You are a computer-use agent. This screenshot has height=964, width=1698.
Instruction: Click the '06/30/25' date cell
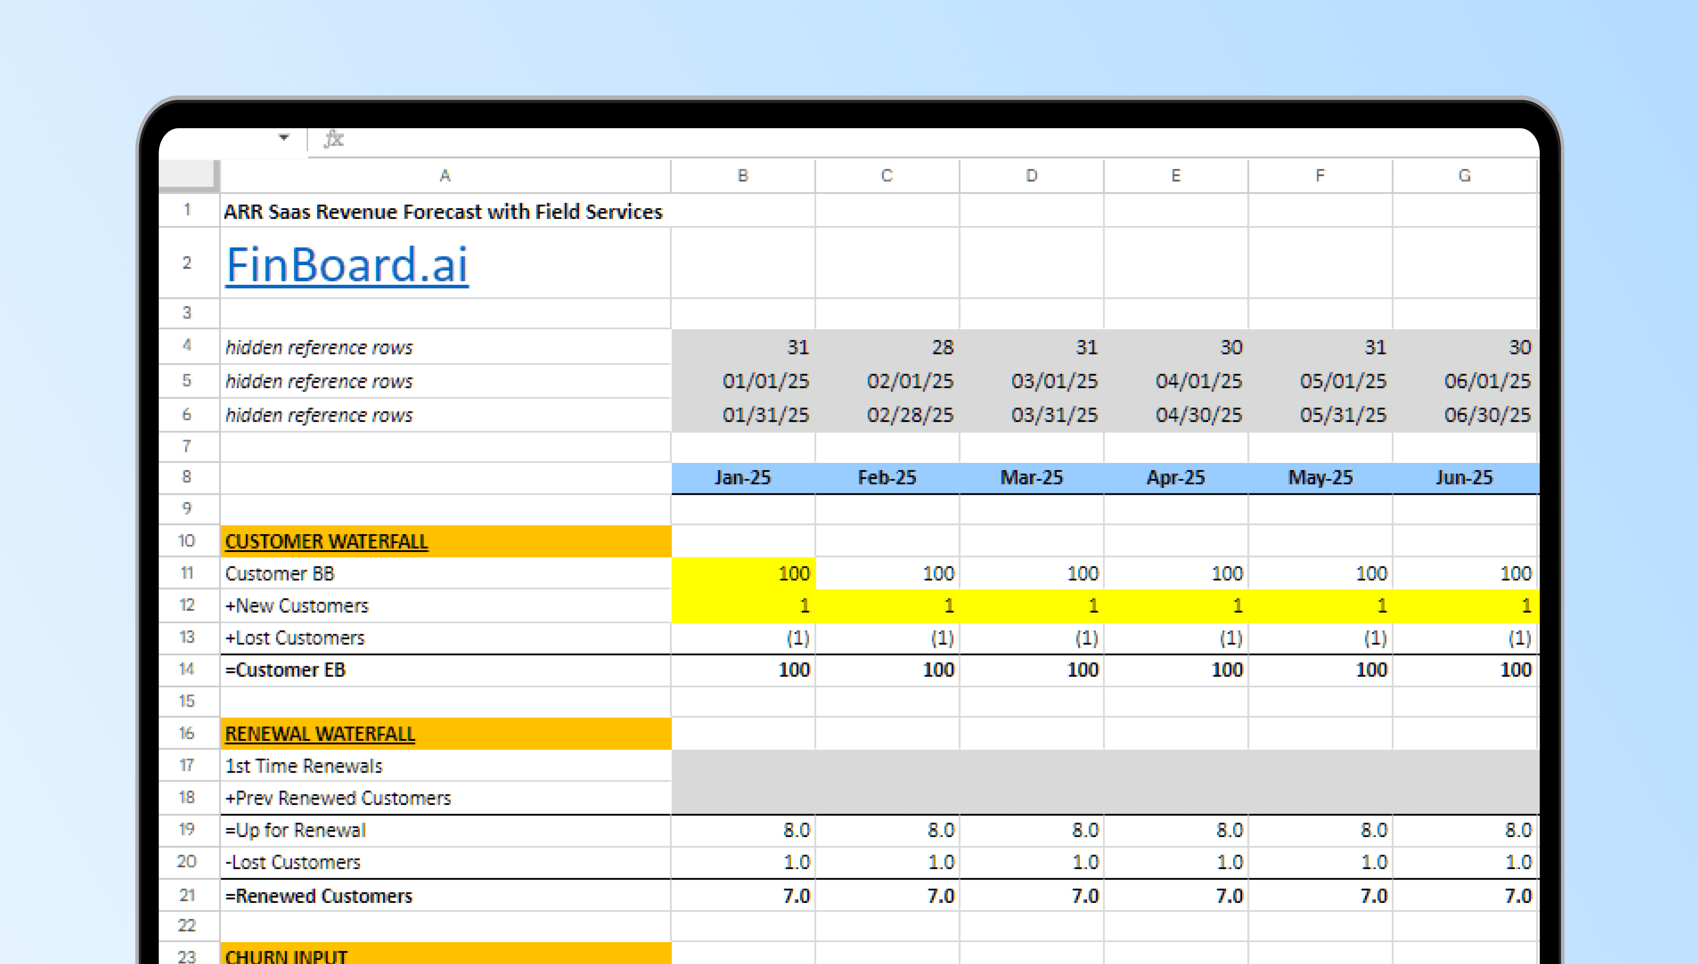1465,415
